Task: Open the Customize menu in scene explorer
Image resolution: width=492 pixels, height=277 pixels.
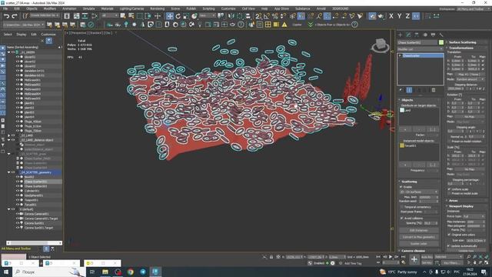Action: pos(48,35)
